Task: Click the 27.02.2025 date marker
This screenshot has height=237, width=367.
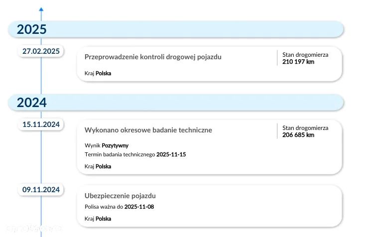Action: pyautogui.click(x=41, y=51)
